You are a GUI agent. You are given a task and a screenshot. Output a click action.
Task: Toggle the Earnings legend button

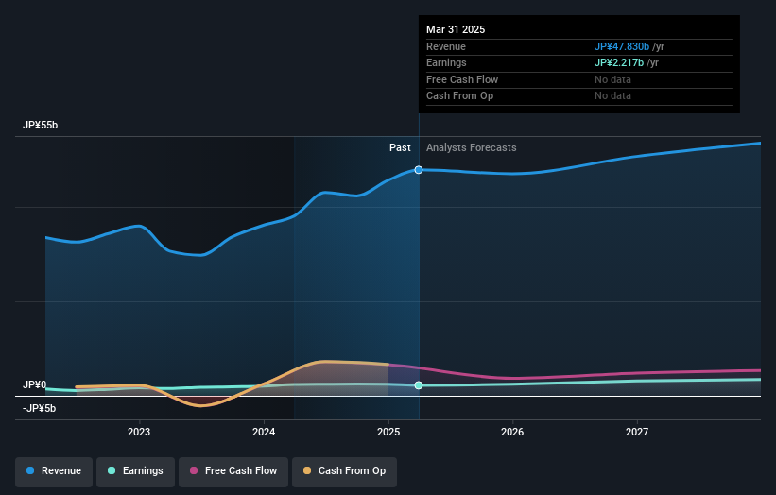(135, 471)
